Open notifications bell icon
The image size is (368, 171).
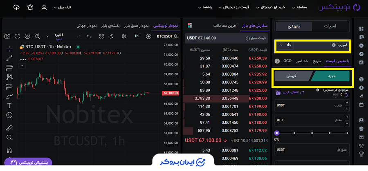click(30, 7)
